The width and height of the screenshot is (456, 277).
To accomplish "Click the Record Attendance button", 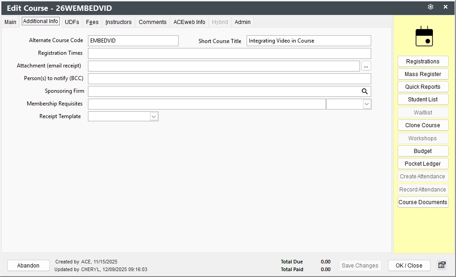I will click(423, 189).
